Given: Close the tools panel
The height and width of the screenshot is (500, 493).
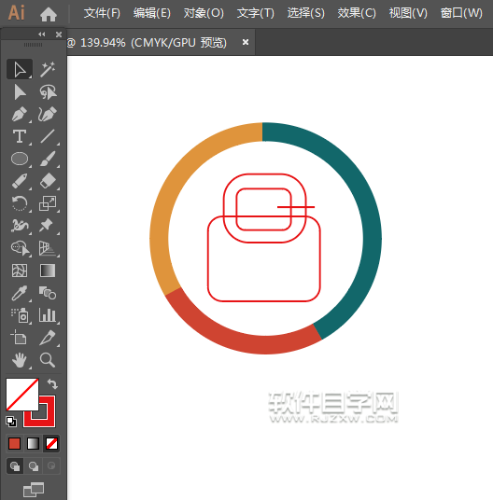Looking at the screenshot, I should click(59, 35).
